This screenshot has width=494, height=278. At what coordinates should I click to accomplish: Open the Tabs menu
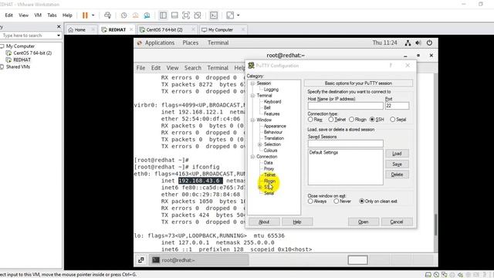52,15
